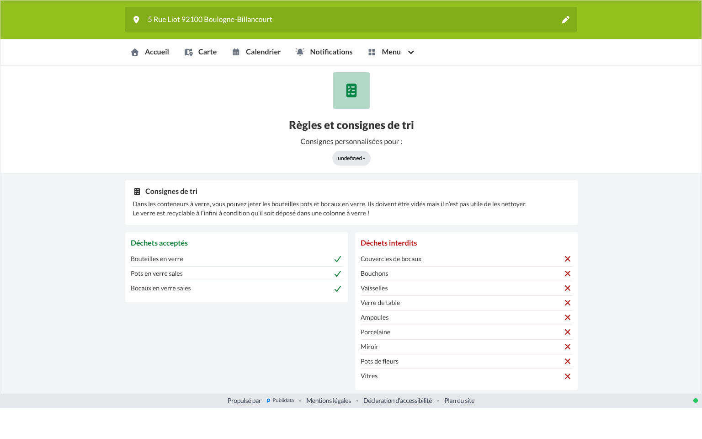Viewport: 702px width, 439px height.
Task: Open the Mentions légales link
Action: pos(329,401)
